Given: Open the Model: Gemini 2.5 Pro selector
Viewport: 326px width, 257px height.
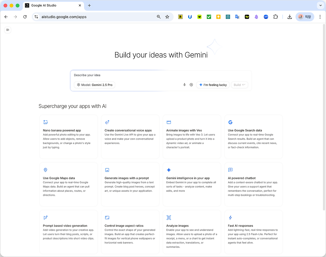Looking at the screenshot, I should pos(94,85).
